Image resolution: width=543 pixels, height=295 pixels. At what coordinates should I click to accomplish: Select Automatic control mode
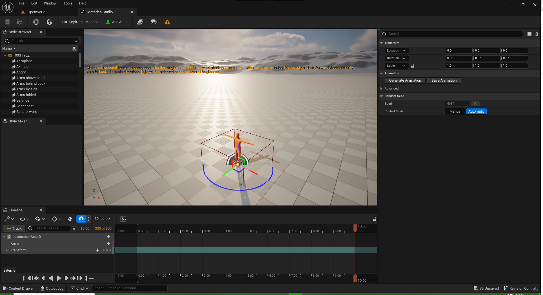pyautogui.click(x=476, y=111)
